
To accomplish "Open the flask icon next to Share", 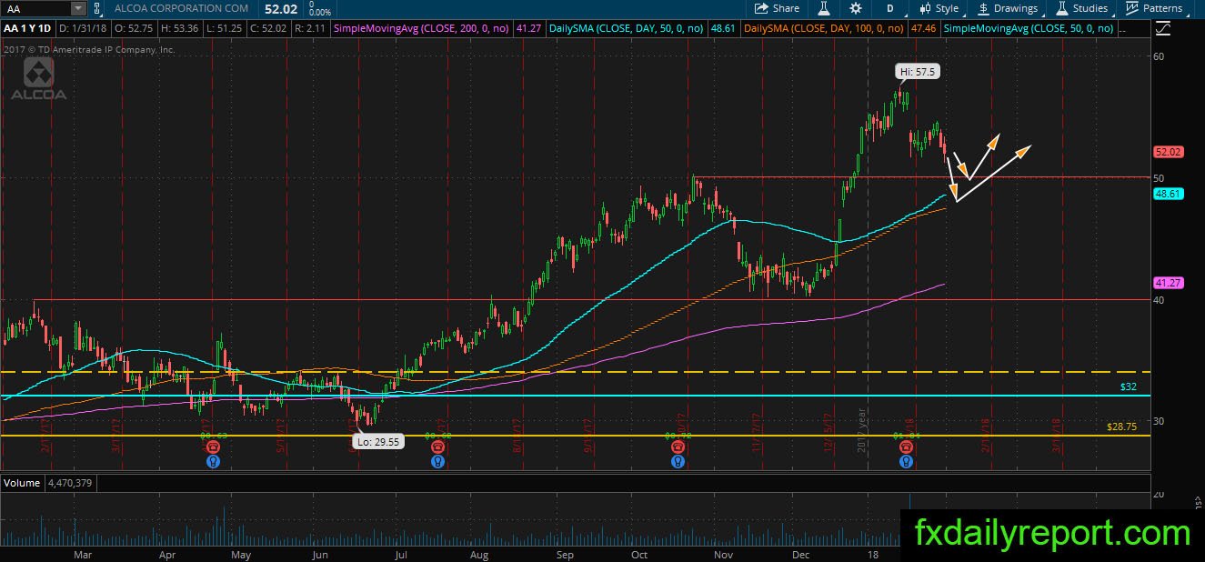I will 822,8.
